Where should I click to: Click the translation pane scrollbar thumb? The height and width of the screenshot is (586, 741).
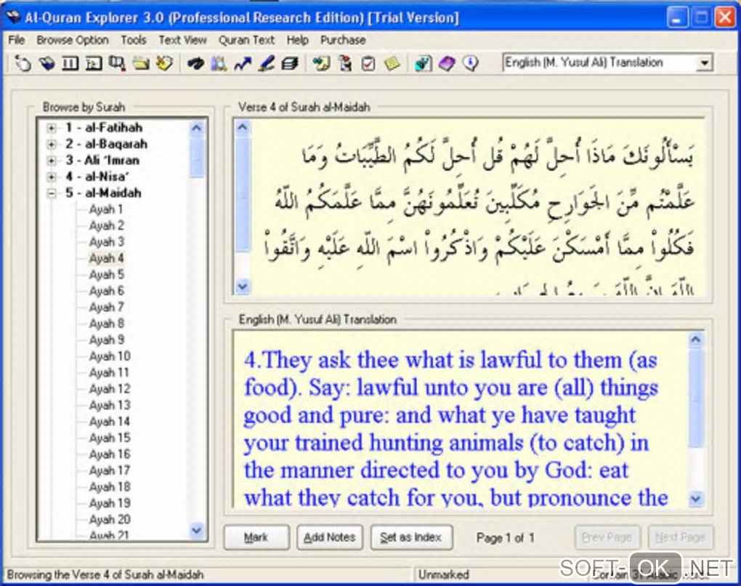pyautogui.click(x=696, y=397)
